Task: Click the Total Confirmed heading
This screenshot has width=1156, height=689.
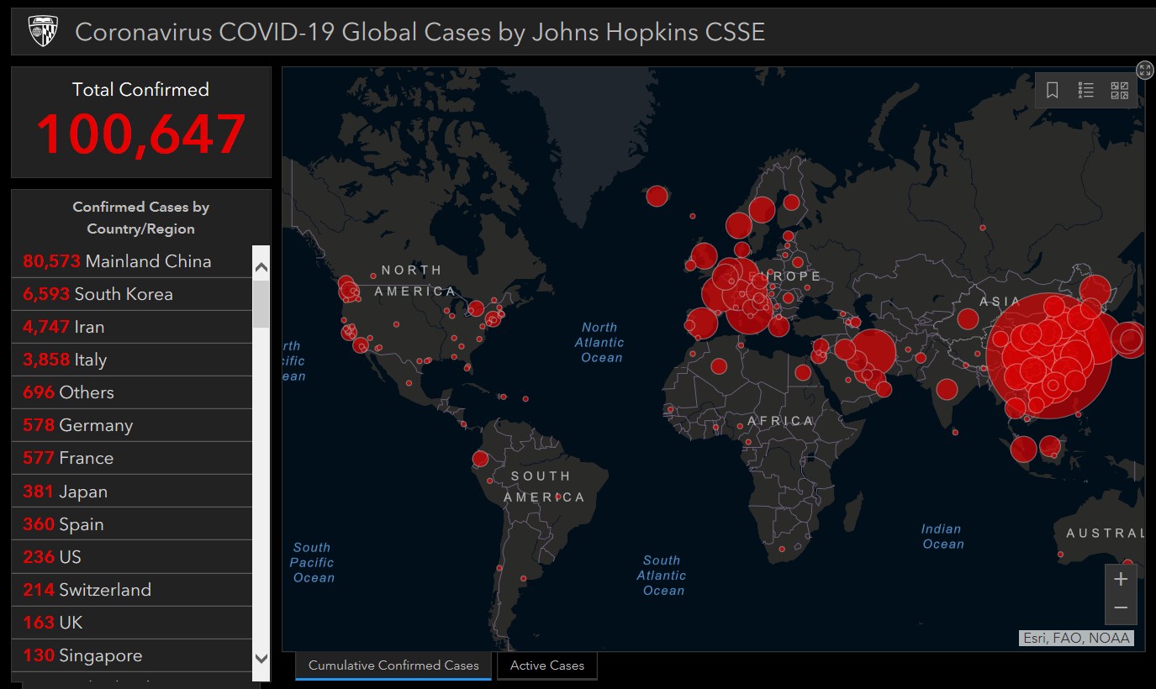Action: [x=140, y=89]
